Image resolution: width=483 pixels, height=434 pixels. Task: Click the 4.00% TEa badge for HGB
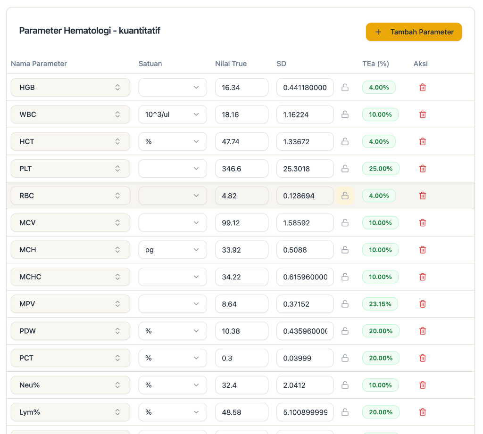coord(379,88)
